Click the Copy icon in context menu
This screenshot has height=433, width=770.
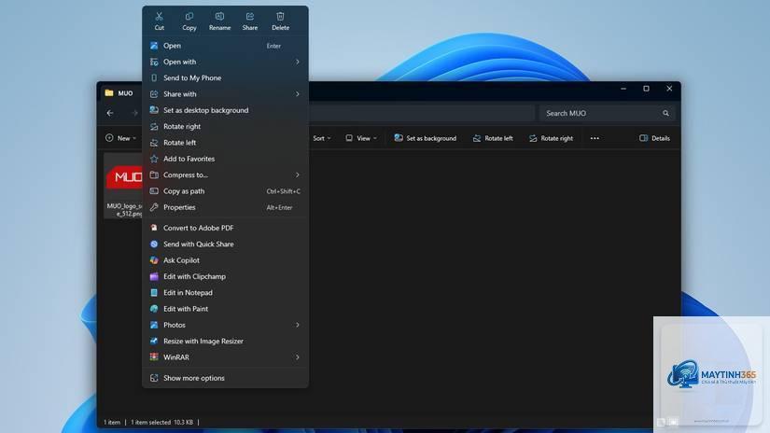tap(189, 17)
